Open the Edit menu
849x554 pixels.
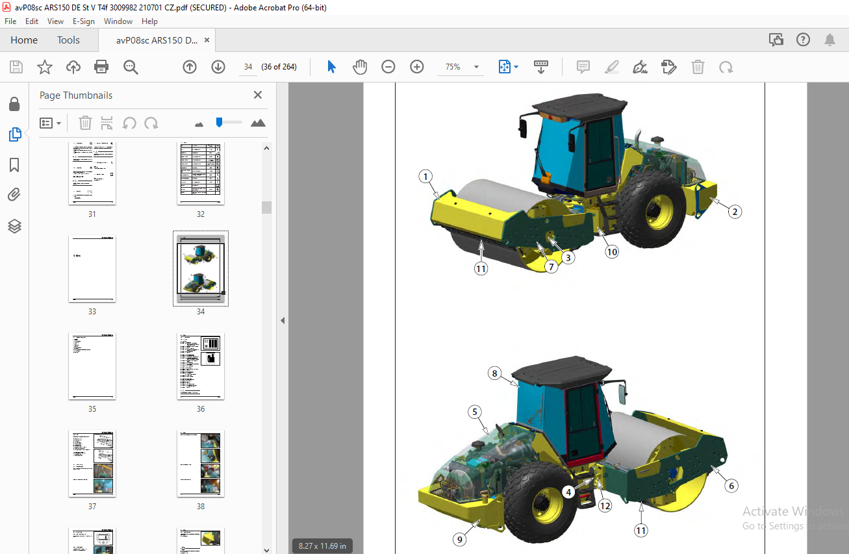pos(32,21)
